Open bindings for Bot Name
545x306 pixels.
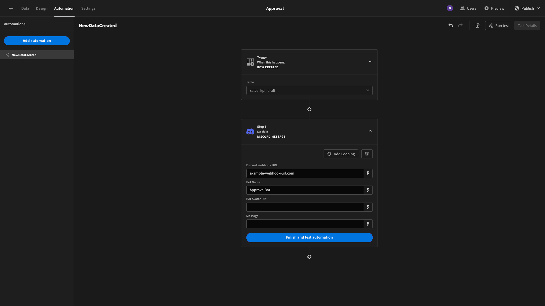tap(368, 190)
